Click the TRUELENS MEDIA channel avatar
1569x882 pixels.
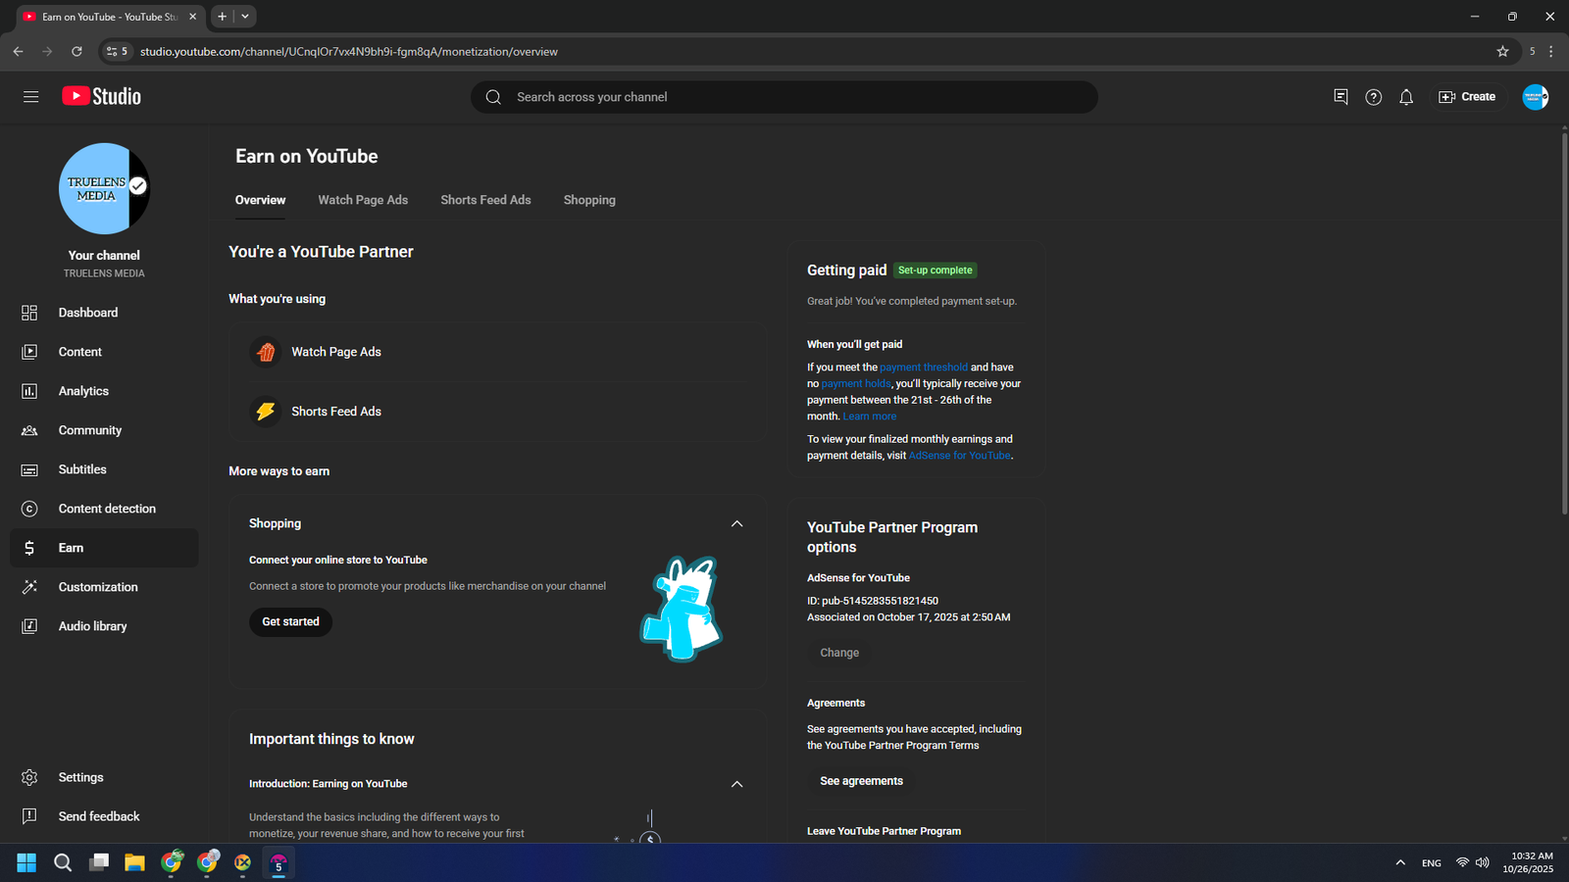tap(104, 189)
